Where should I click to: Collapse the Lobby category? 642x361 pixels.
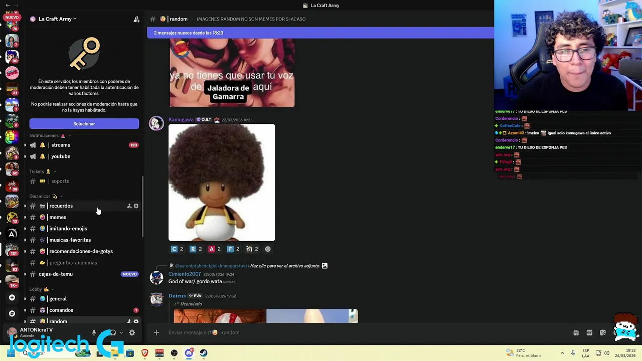pyautogui.click(x=41, y=289)
